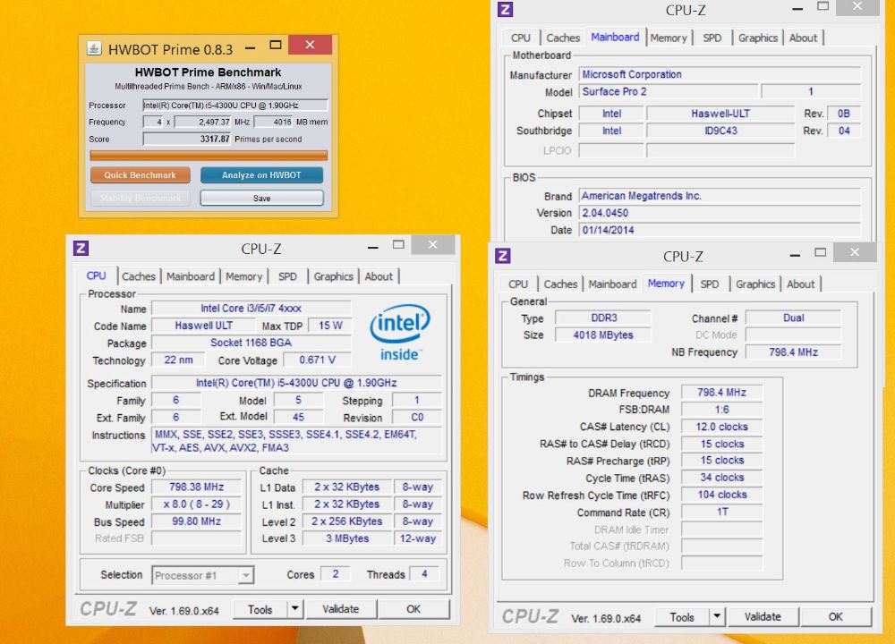Close the CPU-Z Memory window

click(x=855, y=252)
